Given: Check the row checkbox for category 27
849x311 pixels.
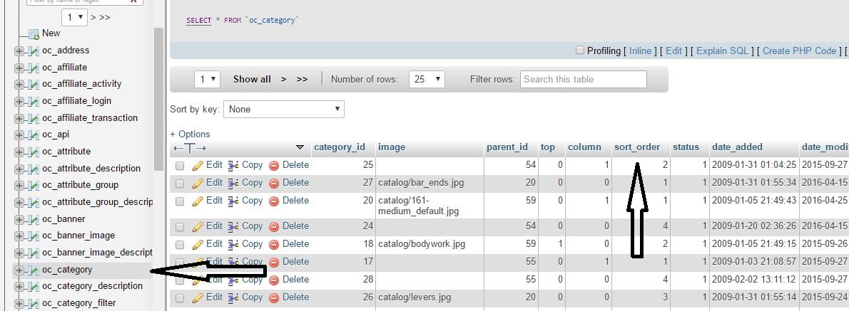Looking at the screenshot, I should point(180,184).
